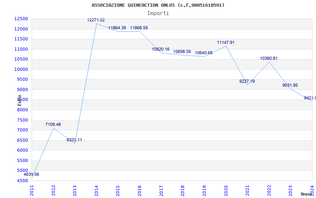316x198 pixels.
Task: Click y-axis tick 12500
Action: (x=21, y=19)
